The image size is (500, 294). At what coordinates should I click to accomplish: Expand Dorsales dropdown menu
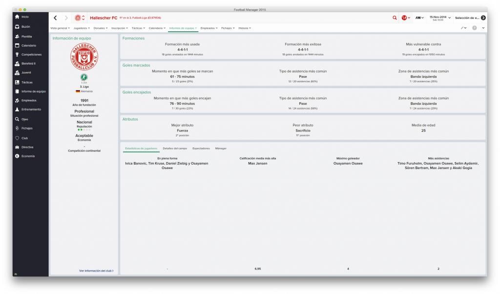101,28
